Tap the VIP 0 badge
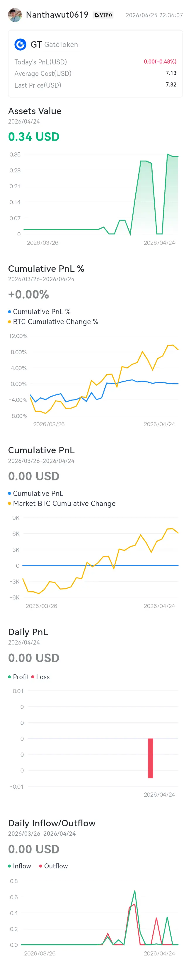This screenshot has height=964, width=191. (x=103, y=15)
